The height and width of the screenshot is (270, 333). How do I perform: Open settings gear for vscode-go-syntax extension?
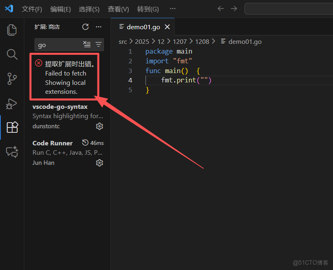[99, 126]
